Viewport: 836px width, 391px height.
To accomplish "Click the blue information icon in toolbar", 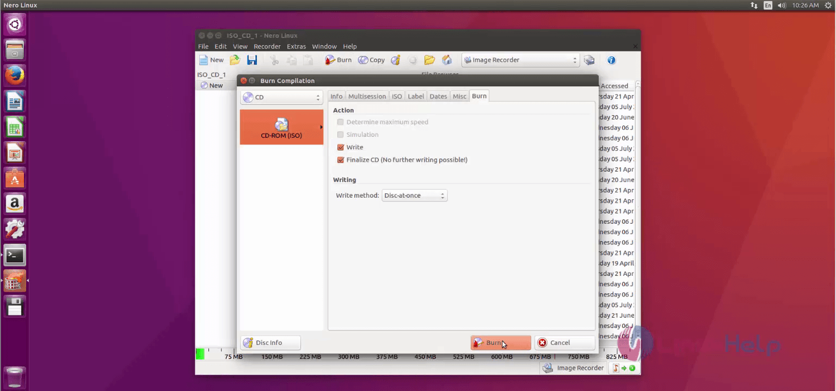I will click(x=611, y=60).
